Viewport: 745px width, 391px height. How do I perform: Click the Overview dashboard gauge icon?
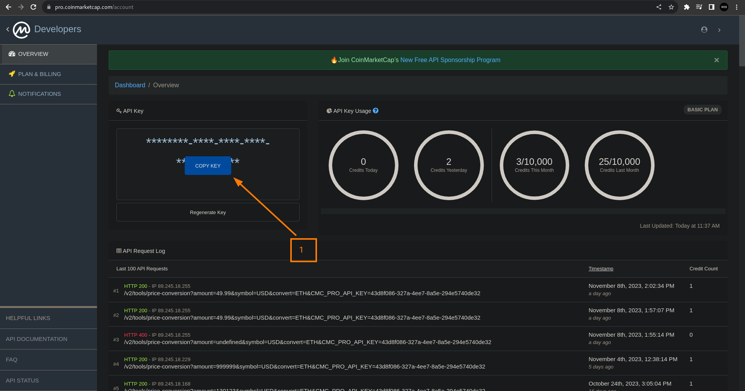12,54
